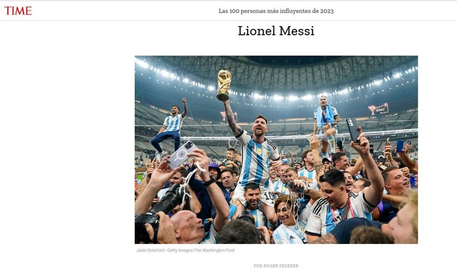Click the Roger Federer author byline
The height and width of the screenshot is (271, 457).
point(276,266)
